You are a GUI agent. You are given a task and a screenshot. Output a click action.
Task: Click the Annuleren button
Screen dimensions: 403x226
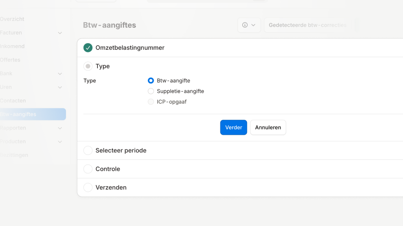coord(268,127)
